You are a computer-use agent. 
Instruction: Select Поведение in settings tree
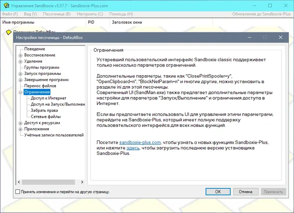tap(35, 49)
